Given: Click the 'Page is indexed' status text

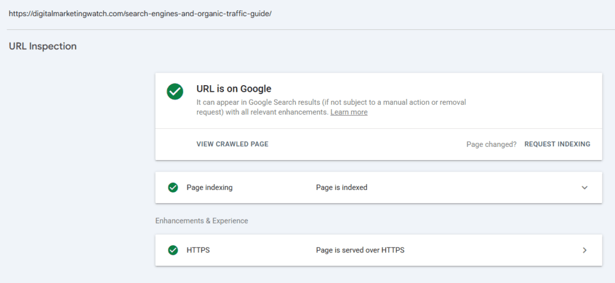Looking at the screenshot, I should coord(342,188).
